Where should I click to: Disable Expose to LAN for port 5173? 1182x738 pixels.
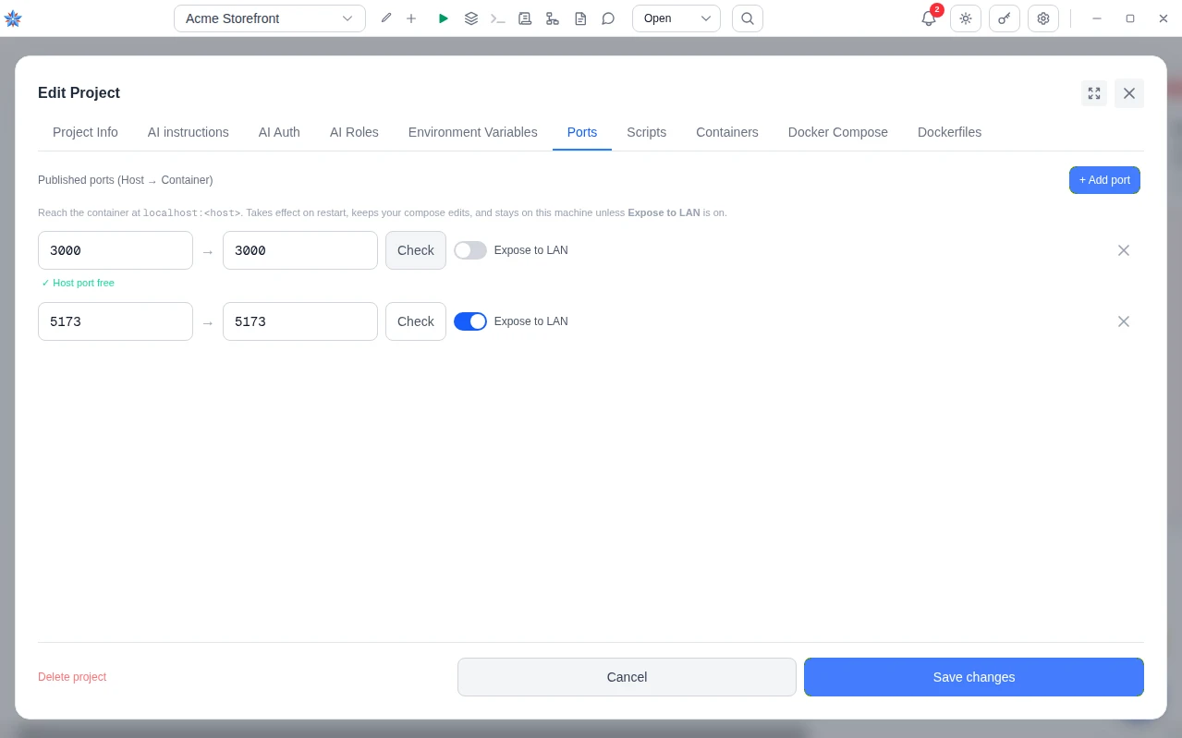tap(470, 321)
